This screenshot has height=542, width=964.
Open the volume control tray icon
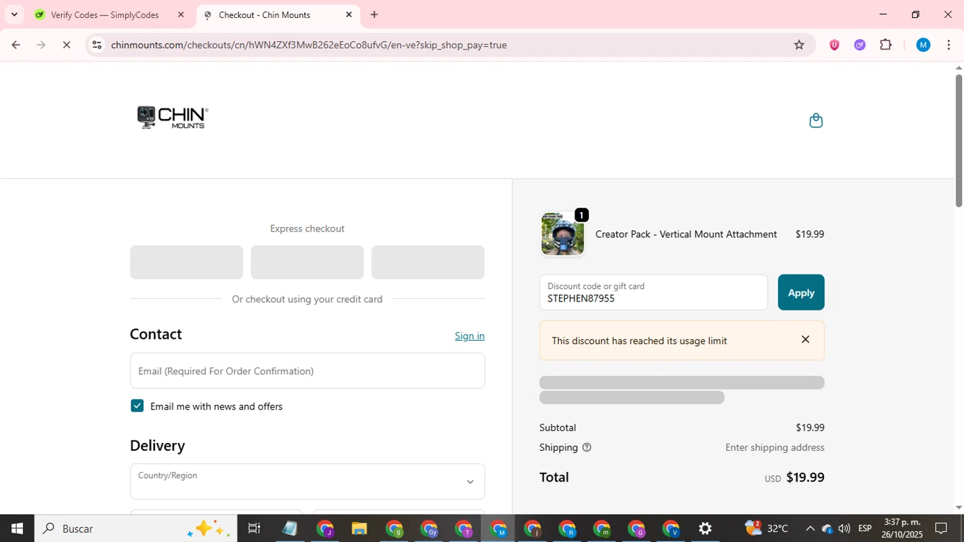pos(844,528)
